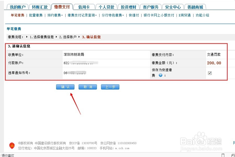Screen dimensions: 235x157
Task: Go back using the 上一步 button
Action: [x=110, y=87]
